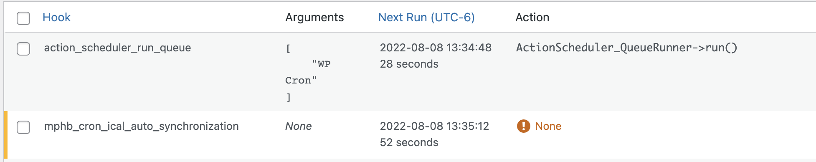Sort the table by the Hook column
This screenshot has height=162, width=816.
pyautogui.click(x=57, y=17)
